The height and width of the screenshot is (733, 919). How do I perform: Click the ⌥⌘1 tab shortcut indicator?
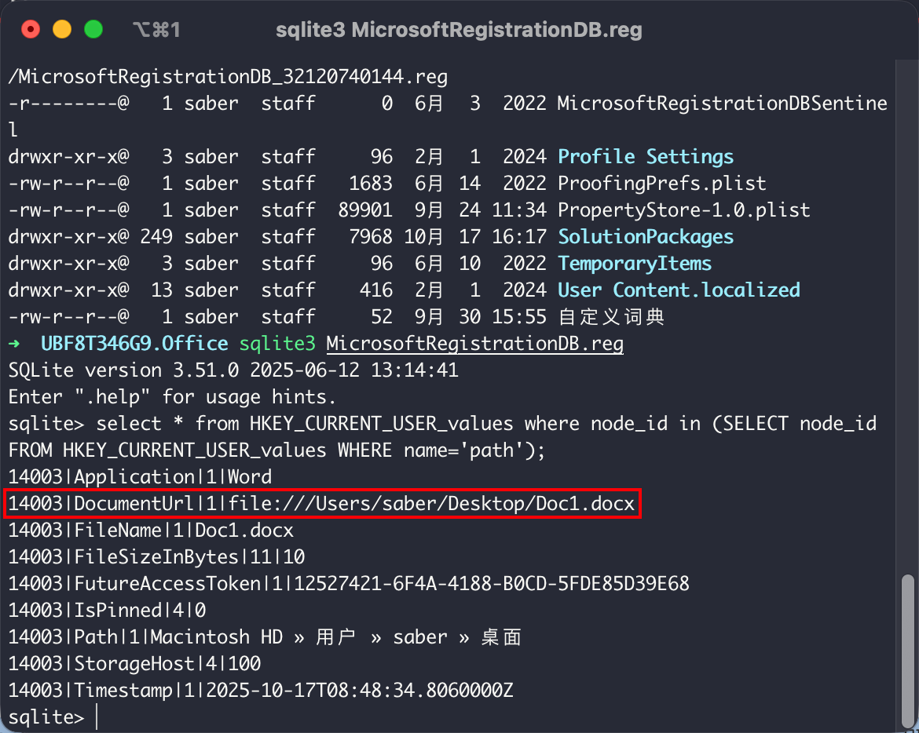[x=157, y=30]
